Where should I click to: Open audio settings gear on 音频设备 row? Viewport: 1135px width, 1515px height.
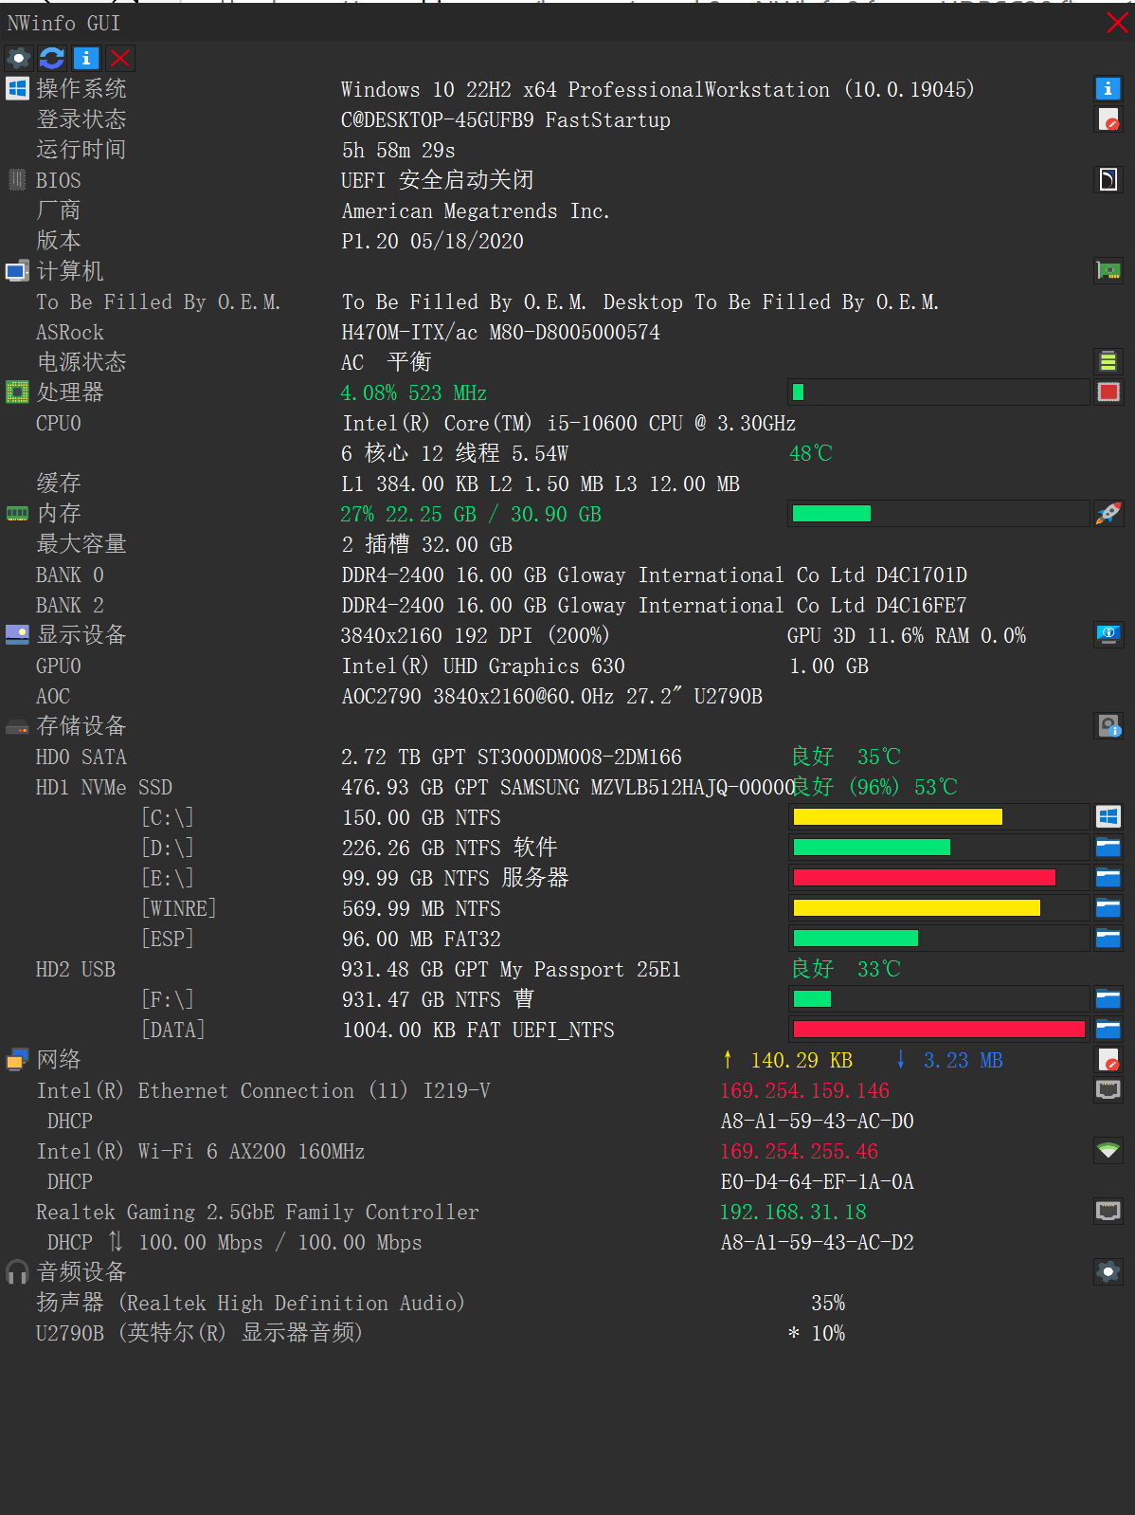pyautogui.click(x=1108, y=1272)
